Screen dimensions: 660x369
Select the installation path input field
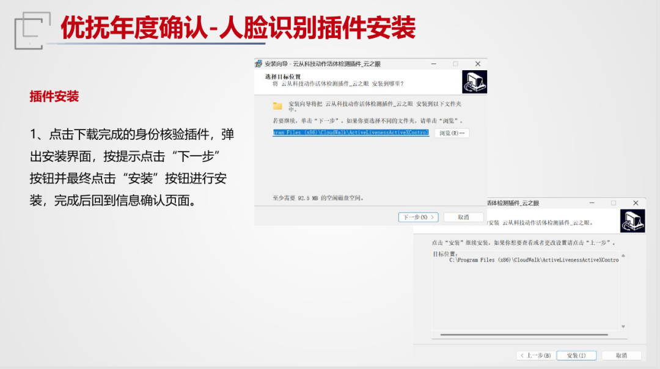(351, 133)
